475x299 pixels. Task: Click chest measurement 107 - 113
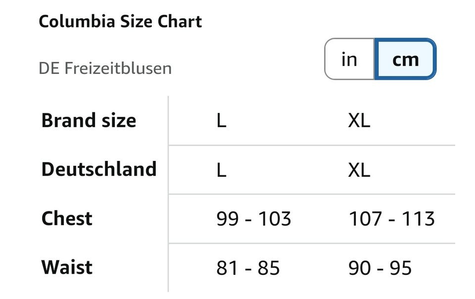pyautogui.click(x=391, y=219)
